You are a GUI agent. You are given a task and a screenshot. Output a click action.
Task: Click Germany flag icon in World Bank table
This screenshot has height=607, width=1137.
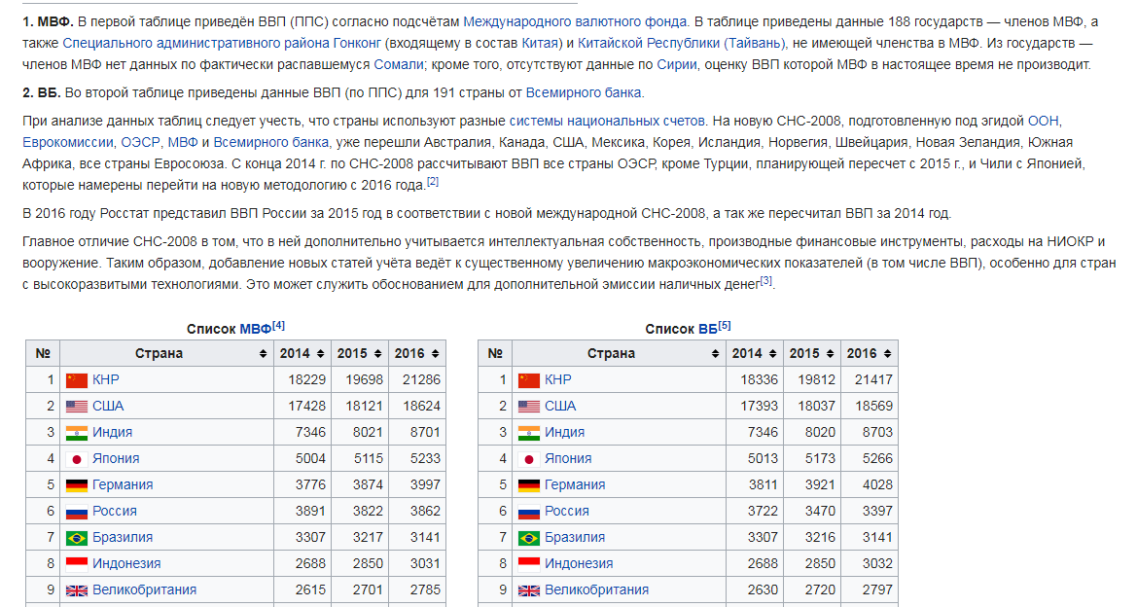(528, 485)
